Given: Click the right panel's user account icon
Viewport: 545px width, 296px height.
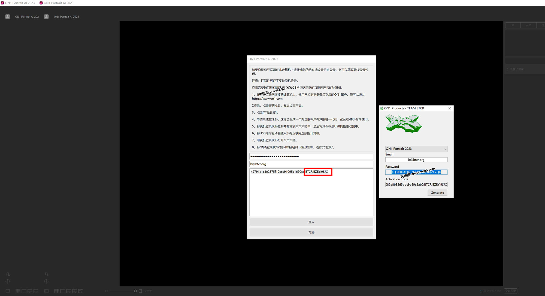Looking at the screenshot, I should point(46,274).
